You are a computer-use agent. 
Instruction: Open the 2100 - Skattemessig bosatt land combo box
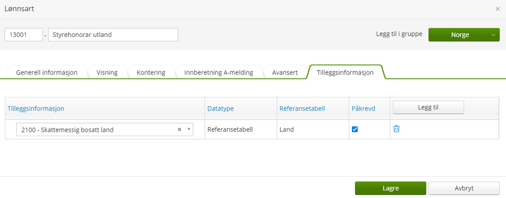(x=105, y=130)
